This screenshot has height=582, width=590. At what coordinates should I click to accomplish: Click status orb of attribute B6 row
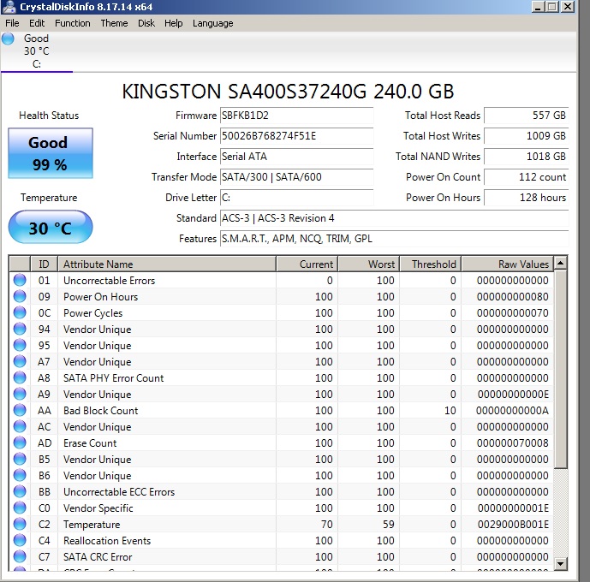point(20,475)
